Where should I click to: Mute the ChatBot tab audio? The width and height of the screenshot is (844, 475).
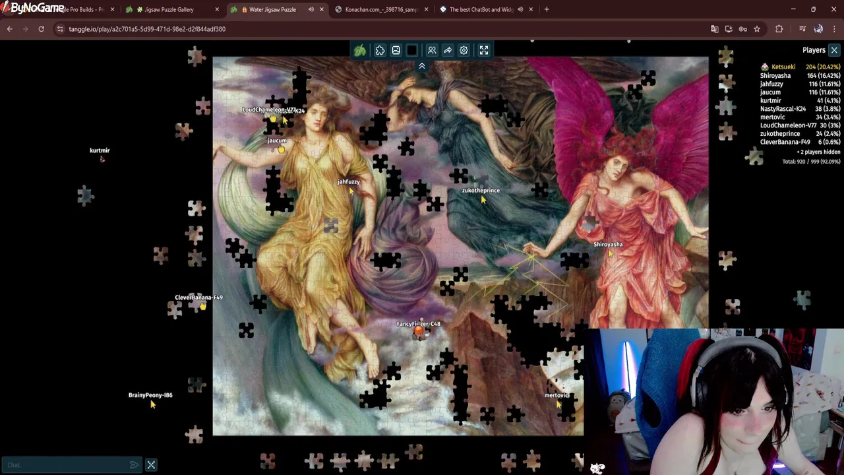520,10
